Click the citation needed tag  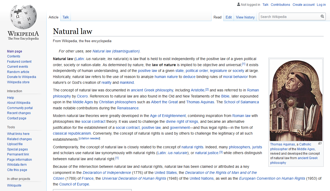pos(90,139)
